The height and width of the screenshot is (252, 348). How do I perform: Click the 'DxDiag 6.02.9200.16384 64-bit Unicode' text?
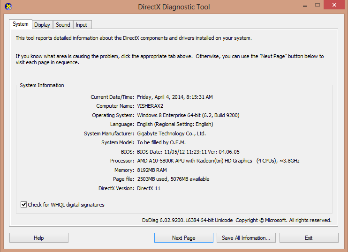187,220
